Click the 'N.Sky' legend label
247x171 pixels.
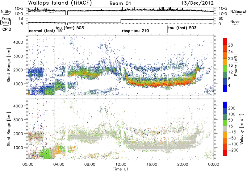click(x=6, y=11)
